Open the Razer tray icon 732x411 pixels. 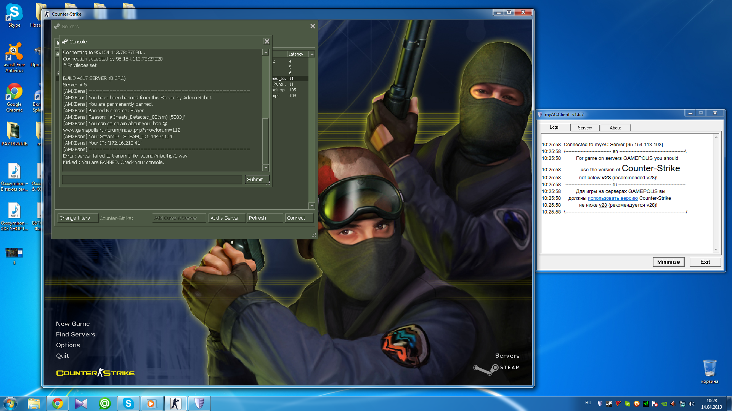click(x=646, y=404)
